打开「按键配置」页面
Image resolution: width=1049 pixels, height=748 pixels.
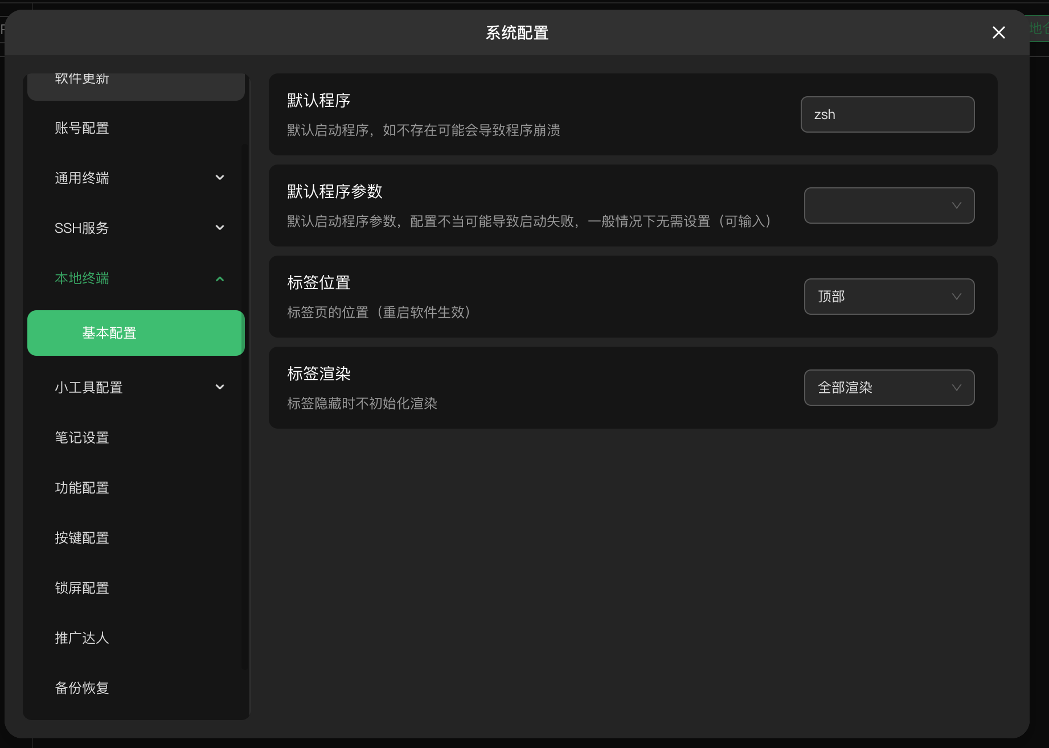pos(82,537)
